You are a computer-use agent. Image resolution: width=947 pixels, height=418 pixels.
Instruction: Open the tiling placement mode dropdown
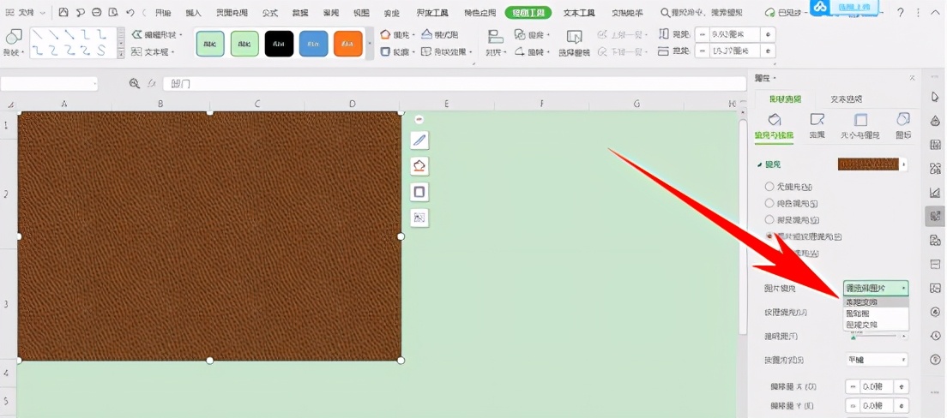pos(876,360)
